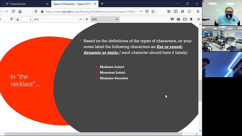This screenshot has width=242, height=136.
Task: Click the slide title "In the necklace"
Action: (x=25, y=80)
